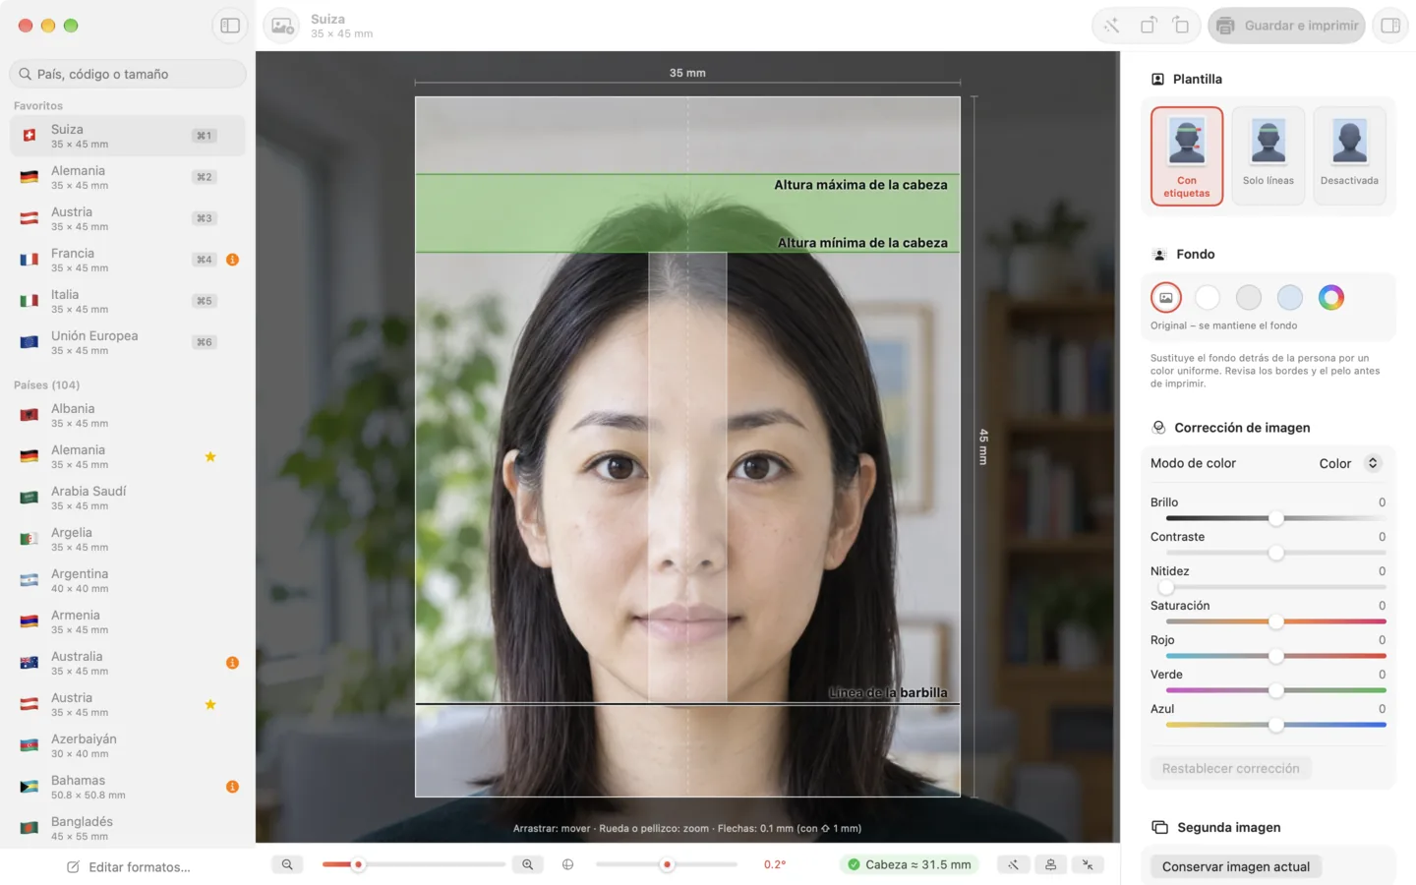This screenshot has width=1416, height=885.
Task: Click the orange info badge next to Bahamas
Action: tap(232, 787)
